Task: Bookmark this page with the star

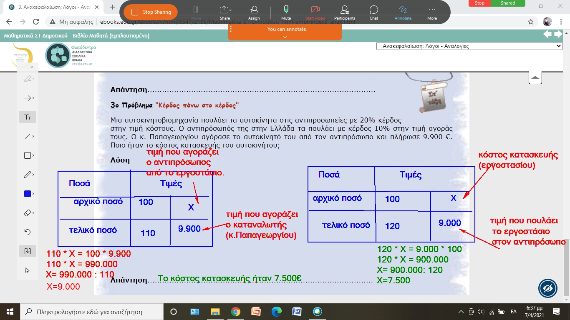Action: 531,22
